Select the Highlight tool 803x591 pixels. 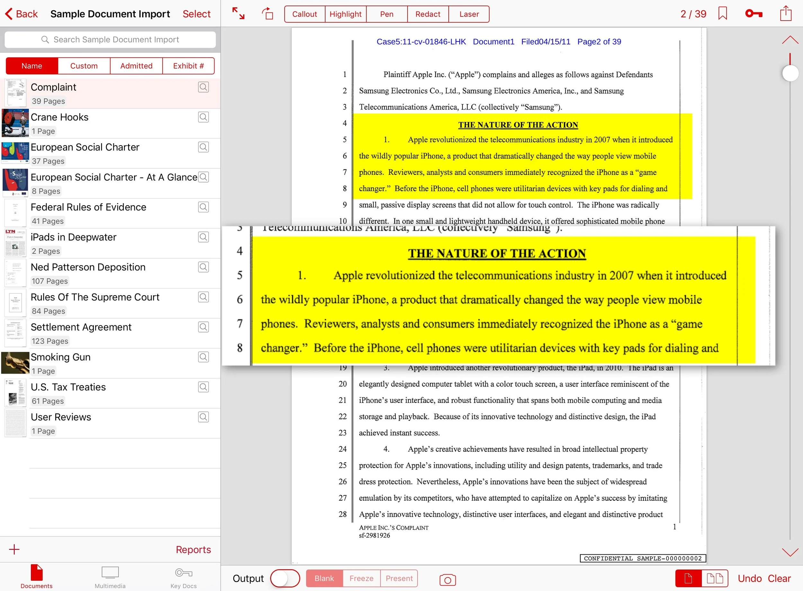346,14
